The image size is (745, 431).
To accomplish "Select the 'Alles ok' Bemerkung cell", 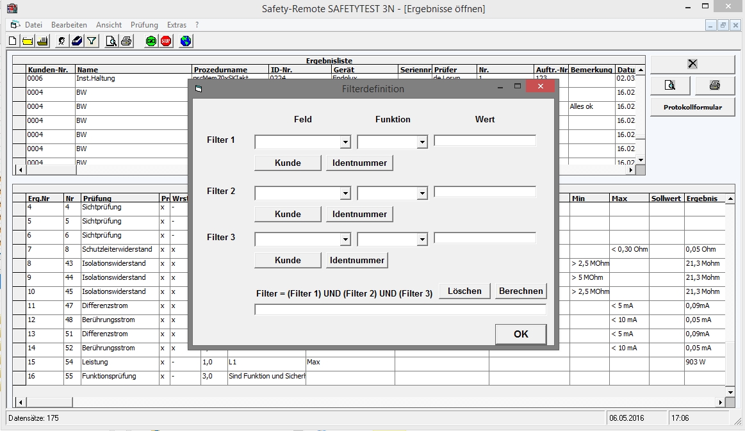I will [x=591, y=107].
